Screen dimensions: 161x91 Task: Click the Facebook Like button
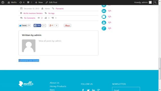click(x=37, y=25)
